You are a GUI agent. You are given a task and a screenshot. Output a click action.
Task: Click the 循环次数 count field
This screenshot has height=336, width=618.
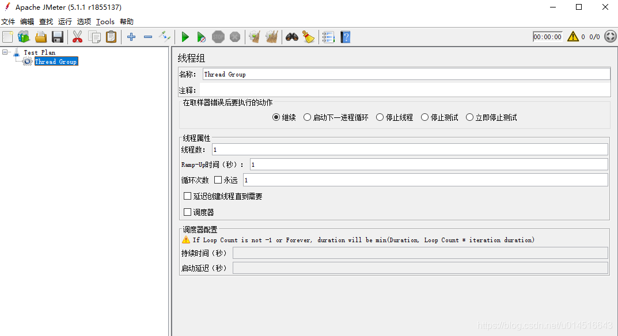(426, 180)
